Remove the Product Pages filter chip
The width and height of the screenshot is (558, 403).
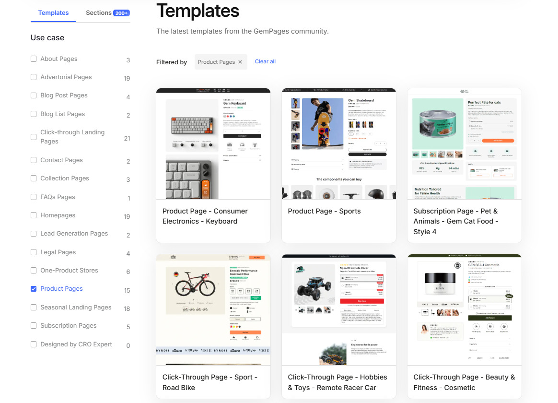pyautogui.click(x=240, y=61)
